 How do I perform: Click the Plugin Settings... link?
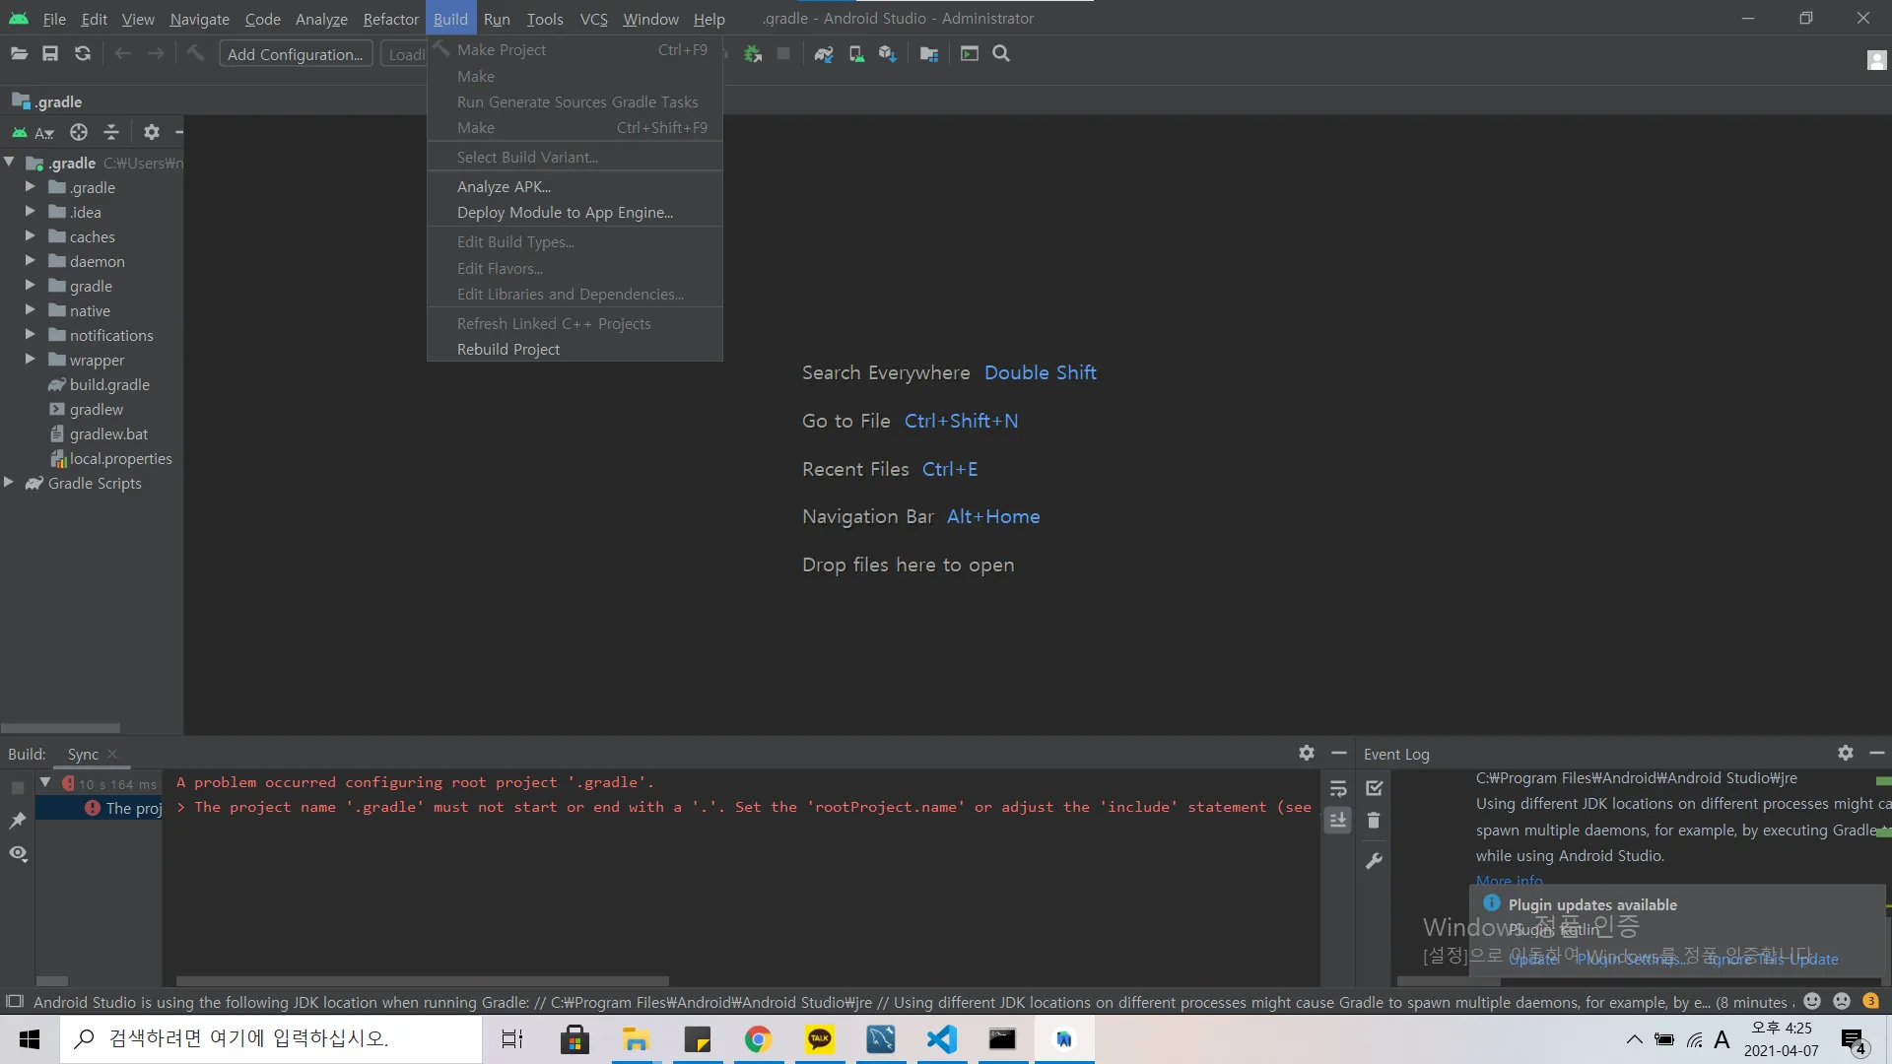click(1630, 959)
